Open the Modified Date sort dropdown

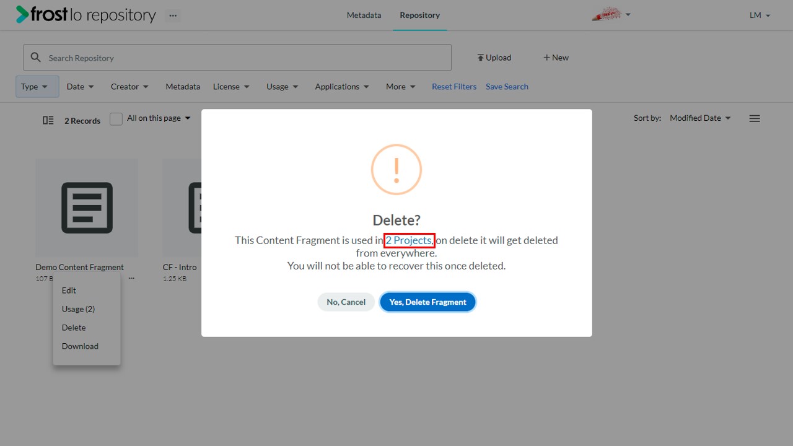[x=700, y=118]
